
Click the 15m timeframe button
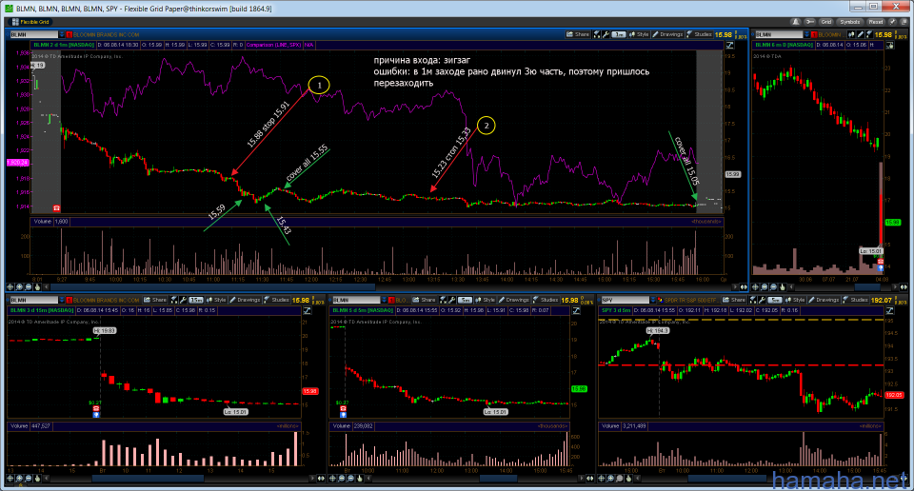pyautogui.click(x=196, y=300)
